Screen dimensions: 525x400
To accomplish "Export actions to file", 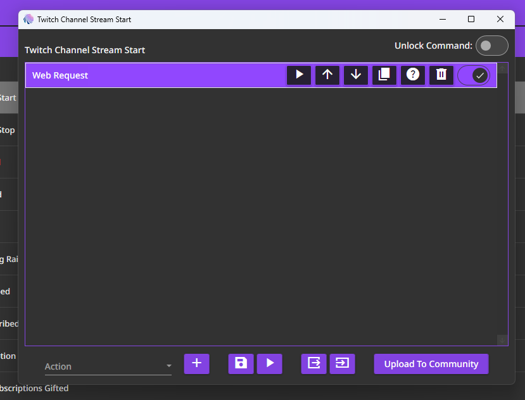I will point(313,364).
